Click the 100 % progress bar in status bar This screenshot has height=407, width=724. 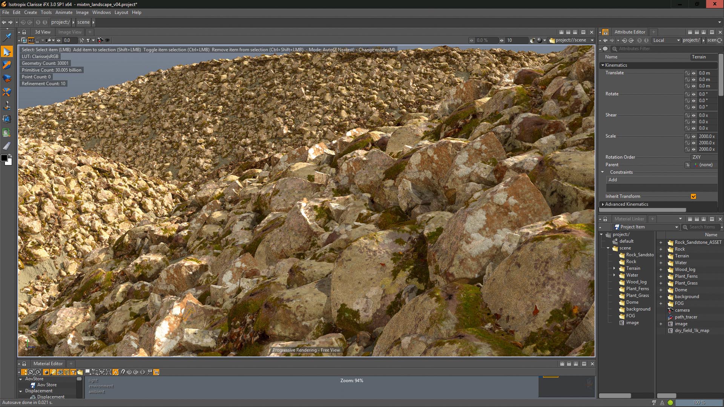click(x=698, y=402)
